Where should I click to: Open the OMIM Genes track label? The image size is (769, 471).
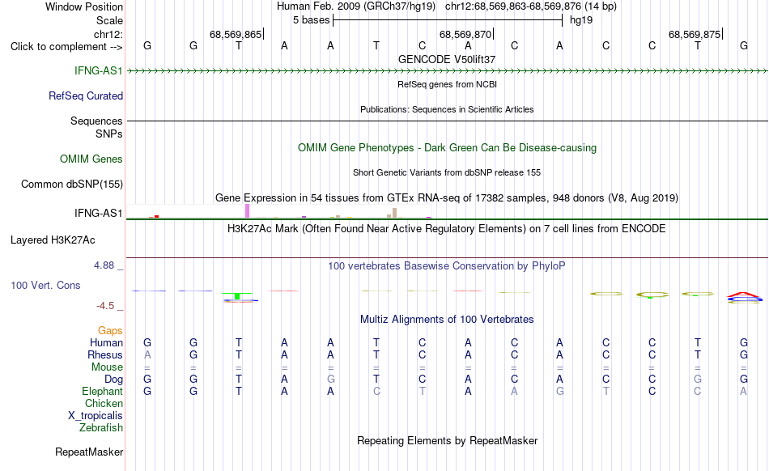91,159
